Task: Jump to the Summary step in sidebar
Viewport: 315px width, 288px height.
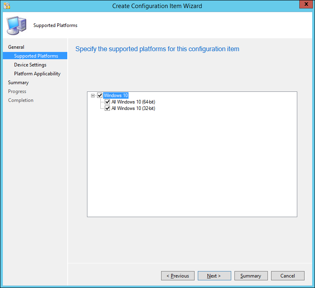Action: click(18, 83)
